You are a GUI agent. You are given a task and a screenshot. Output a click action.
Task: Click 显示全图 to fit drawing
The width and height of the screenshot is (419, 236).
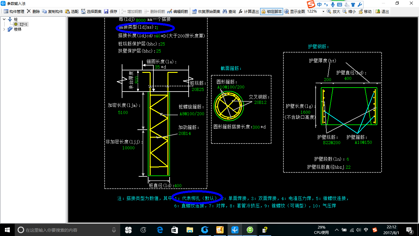pyautogui.click(x=294, y=11)
